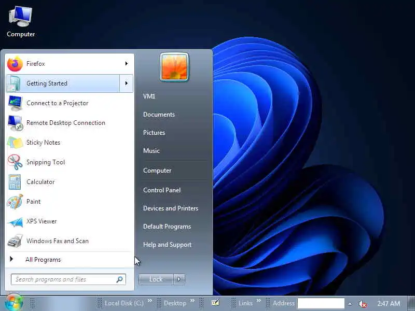This screenshot has width=415, height=311.
Task: Open Documents from the Start menu
Action: (159, 115)
